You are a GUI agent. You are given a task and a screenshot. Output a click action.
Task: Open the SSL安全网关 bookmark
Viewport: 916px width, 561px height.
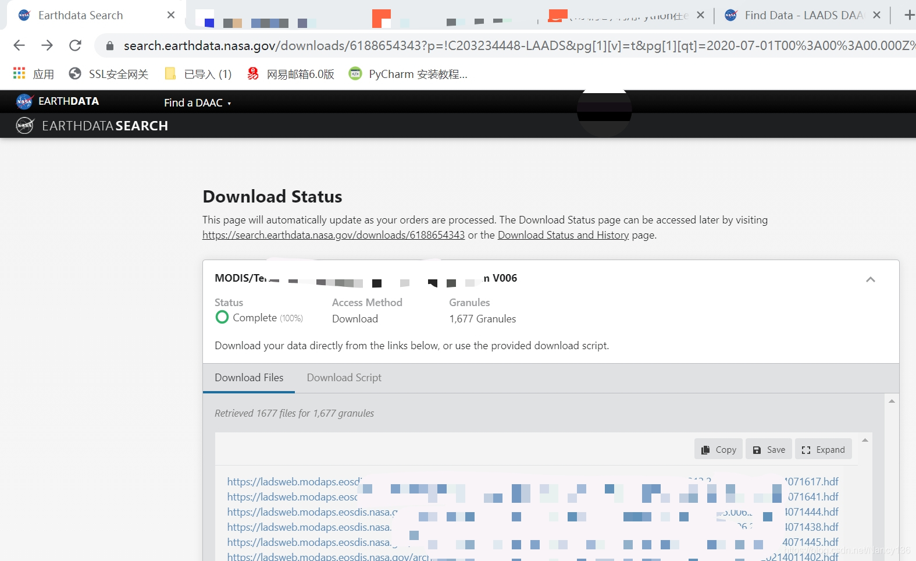tap(108, 74)
